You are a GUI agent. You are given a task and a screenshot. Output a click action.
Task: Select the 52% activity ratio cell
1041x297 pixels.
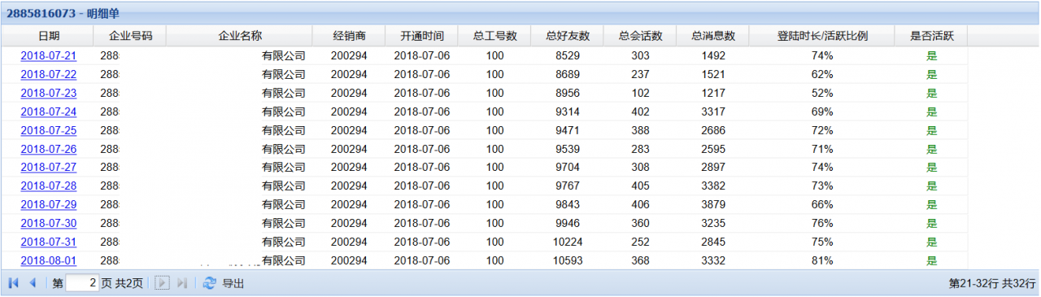coord(822,93)
